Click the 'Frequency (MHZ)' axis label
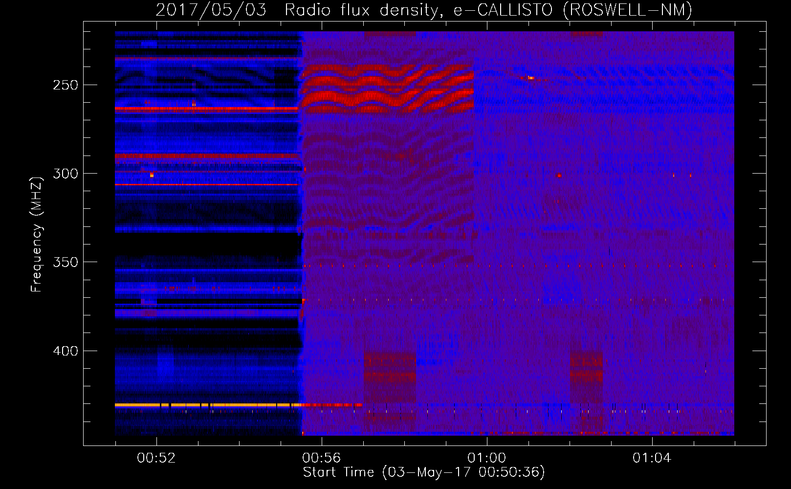 point(37,234)
